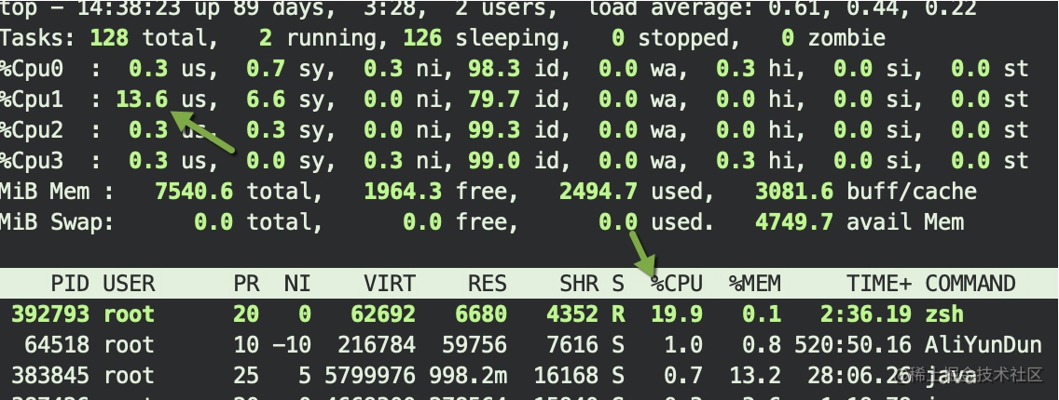Click the PR column header

tap(246, 284)
